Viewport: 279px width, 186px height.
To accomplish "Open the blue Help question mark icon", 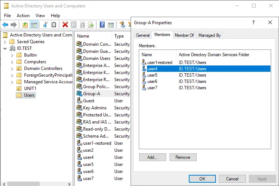I will [x=102, y=25].
